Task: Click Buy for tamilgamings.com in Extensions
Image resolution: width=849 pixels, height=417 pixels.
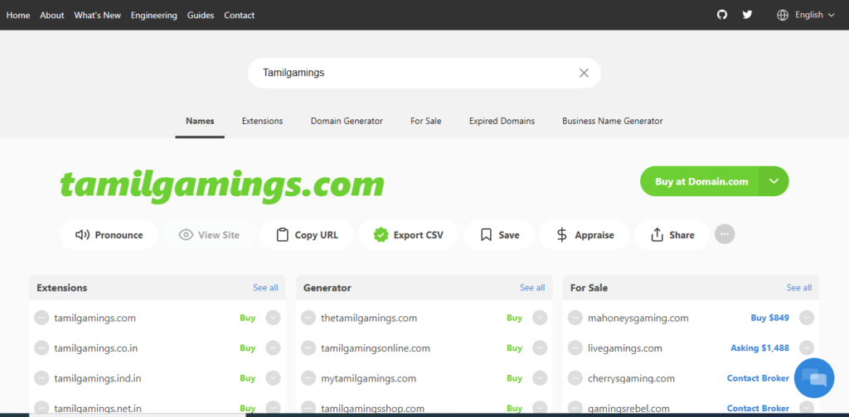Action: tap(247, 318)
